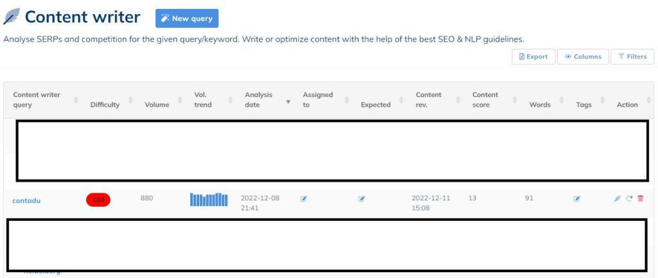Screen dimensions: 658x278
Task: Edit the Assigned to field for contadu
Action: coord(303,199)
